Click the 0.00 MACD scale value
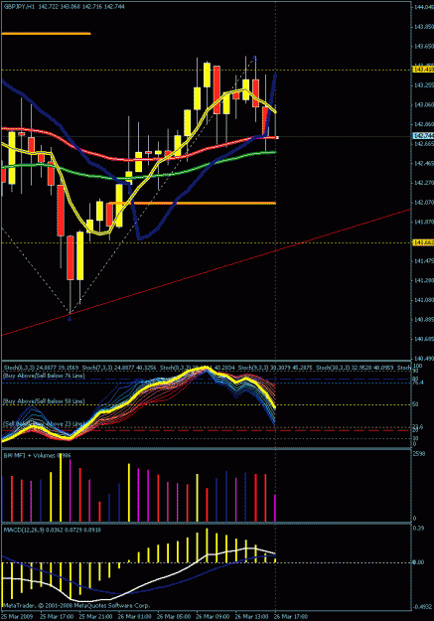The image size is (434, 621). (419, 562)
